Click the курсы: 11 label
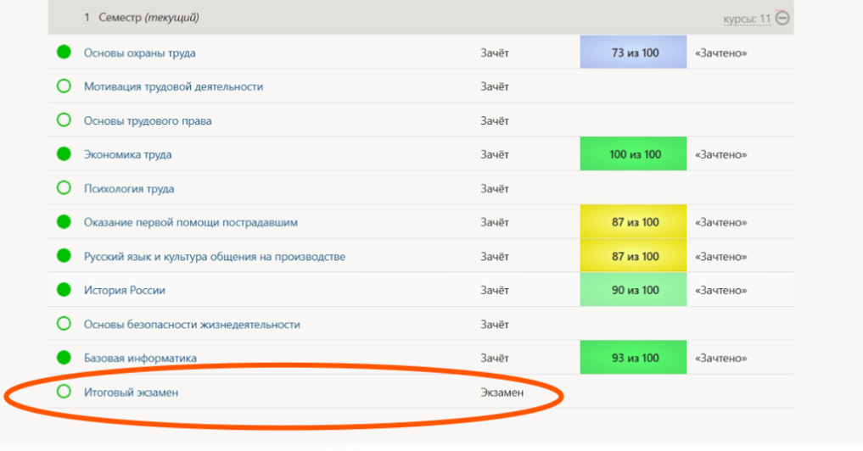863x451 pixels. 746,19
